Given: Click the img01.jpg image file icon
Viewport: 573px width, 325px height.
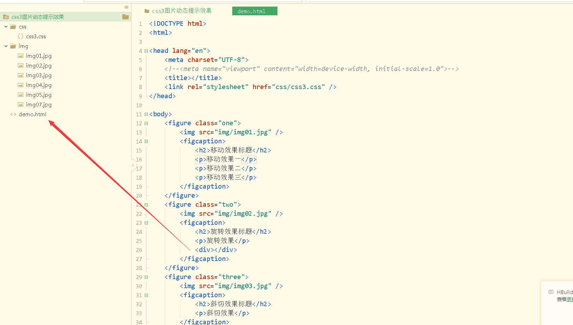Looking at the screenshot, I should tap(21, 56).
